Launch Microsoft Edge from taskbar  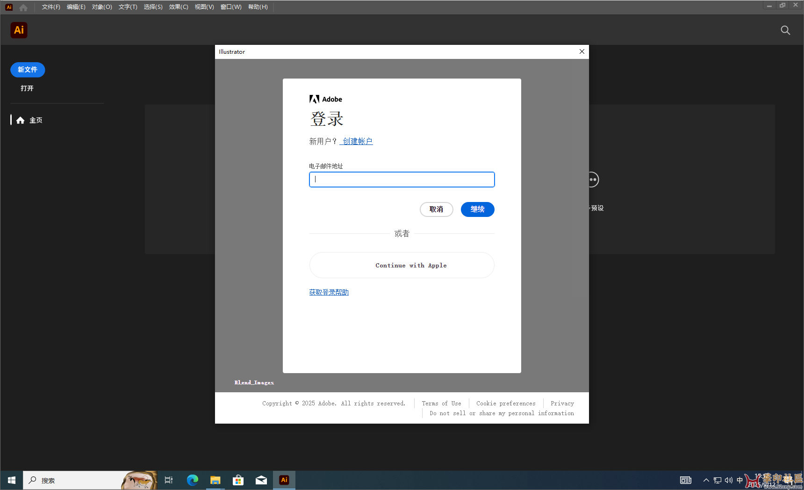point(192,480)
